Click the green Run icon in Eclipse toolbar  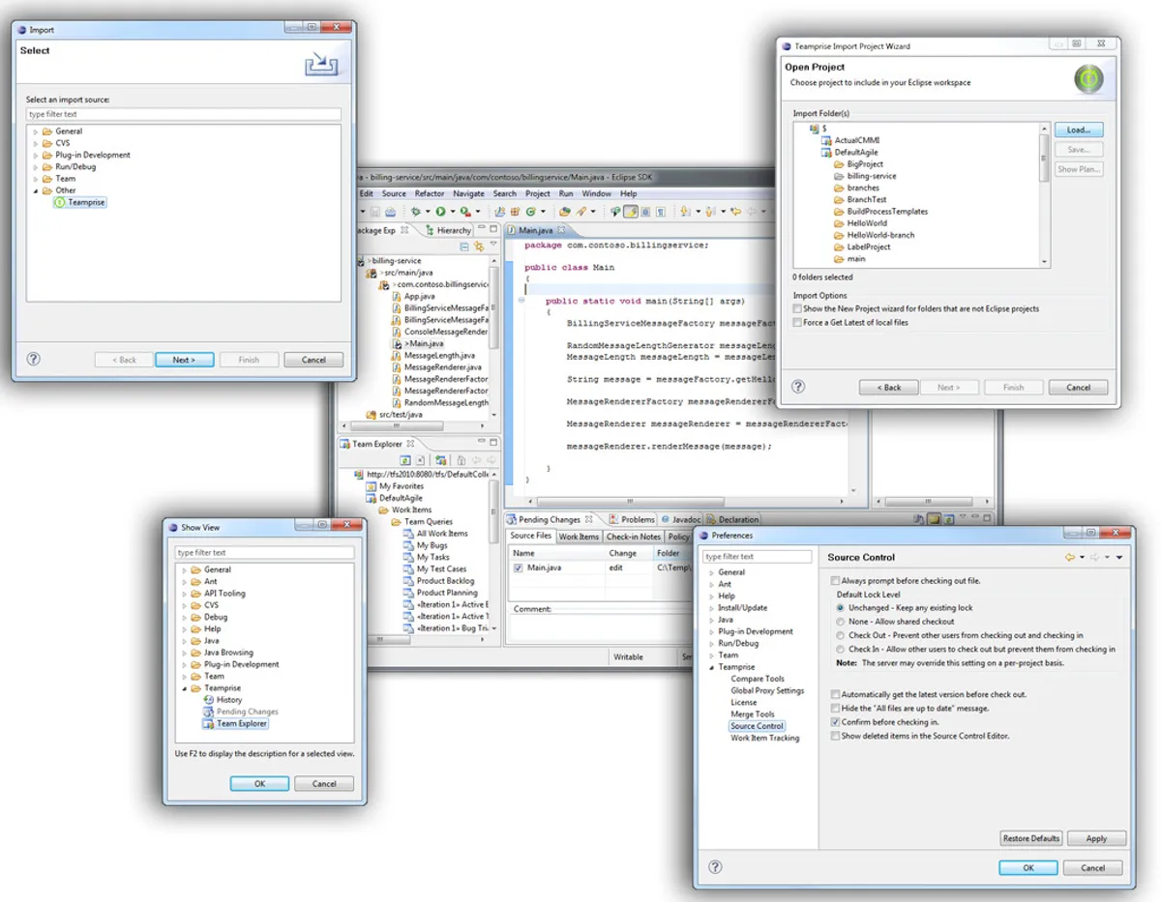click(x=440, y=211)
